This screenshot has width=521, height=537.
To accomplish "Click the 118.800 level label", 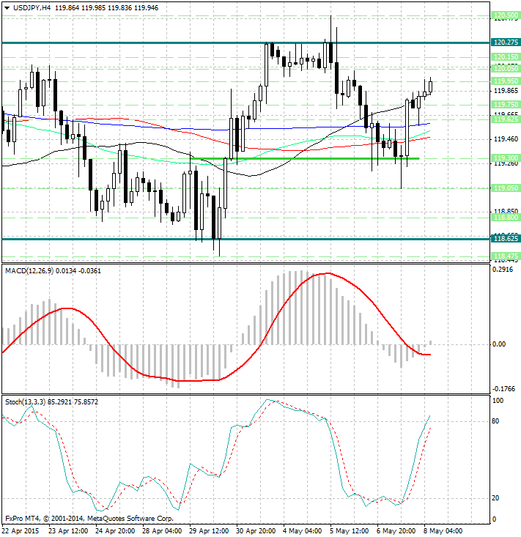I will [x=506, y=218].
